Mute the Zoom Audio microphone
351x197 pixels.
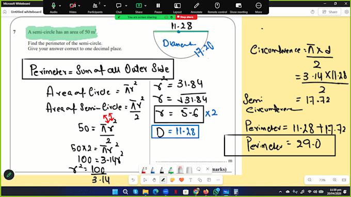coord(54,6)
